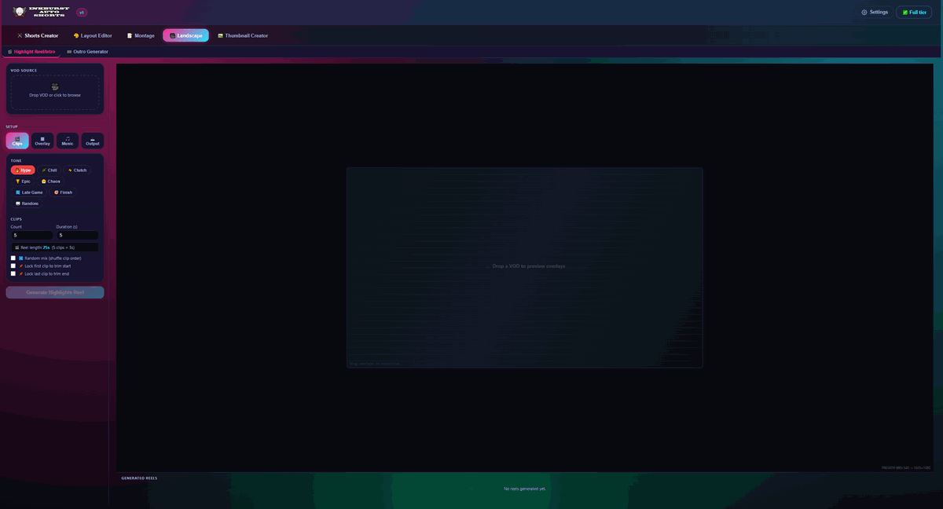Screen dimensions: 943x509
Task: Select the Chaos tone
Action: [51, 181]
